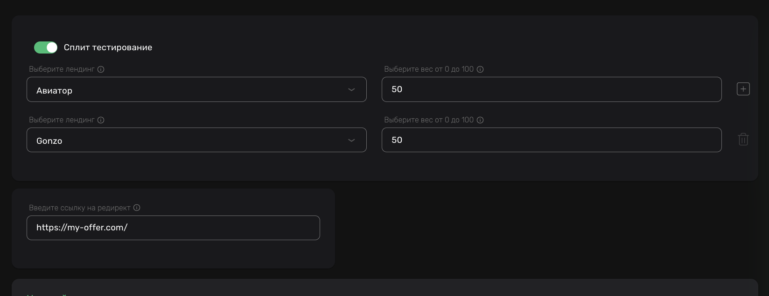Viewport: 769px width, 296px height.
Task: Click the redirect URL field with my-offer.com
Action: point(173,228)
